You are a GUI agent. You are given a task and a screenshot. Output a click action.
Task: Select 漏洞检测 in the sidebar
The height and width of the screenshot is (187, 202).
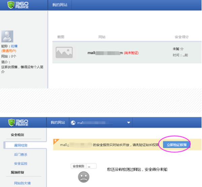click(x=21, y=145)
